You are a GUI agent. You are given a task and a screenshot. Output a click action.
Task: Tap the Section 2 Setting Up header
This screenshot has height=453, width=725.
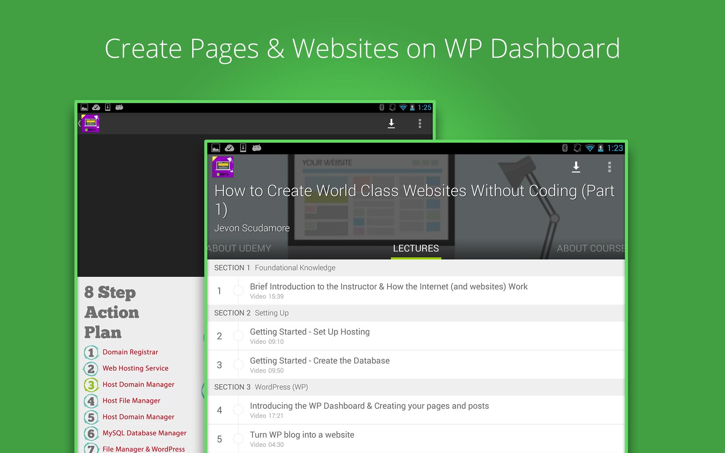[x=251, y=313]
